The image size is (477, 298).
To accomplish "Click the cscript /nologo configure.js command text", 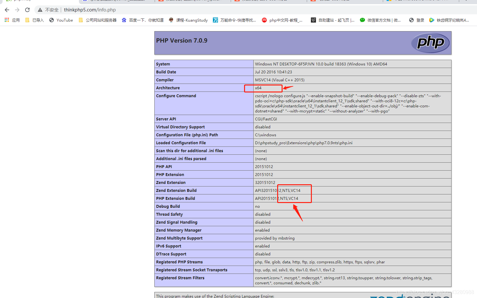I will [348, 103].
